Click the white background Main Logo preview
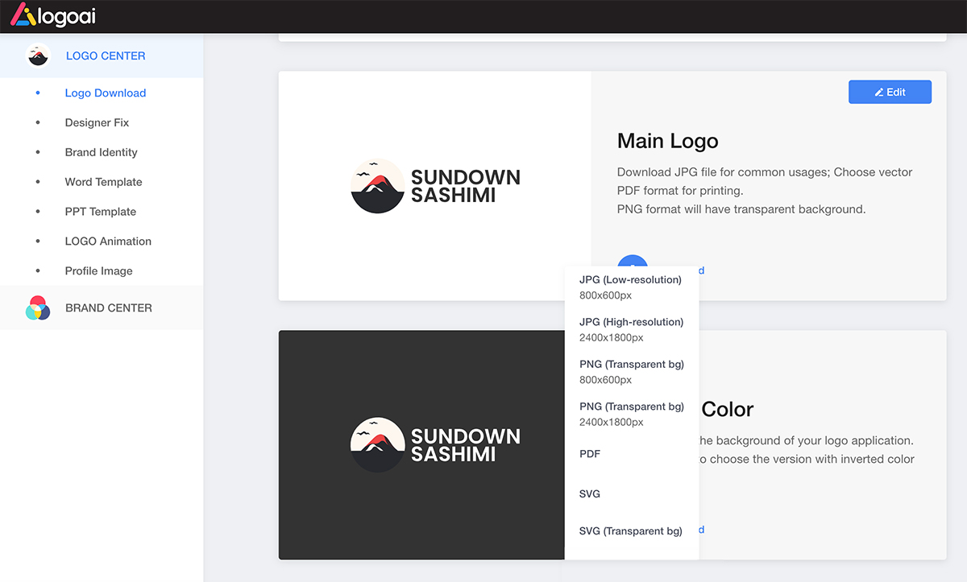The width and height of the screenshot is (967, 582). pyautogui.click(x=435, y=185)
